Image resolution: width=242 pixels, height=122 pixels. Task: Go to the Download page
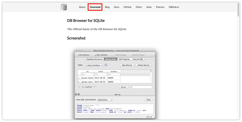pyautogui.click(x=95, y=7)
